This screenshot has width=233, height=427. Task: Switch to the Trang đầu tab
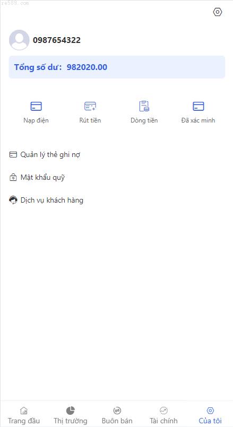tap(24, 415)
